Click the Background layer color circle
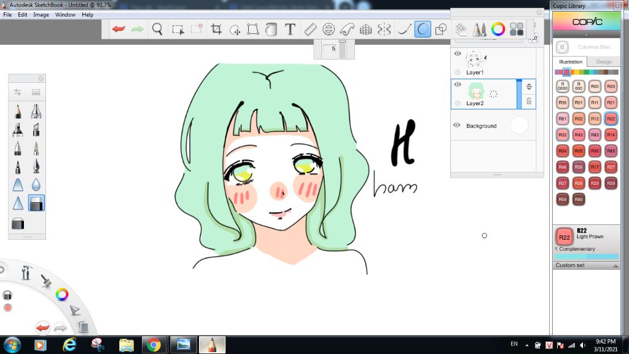Image resolution: width=629 pixels, height=354 pixels. pos(519,125)
